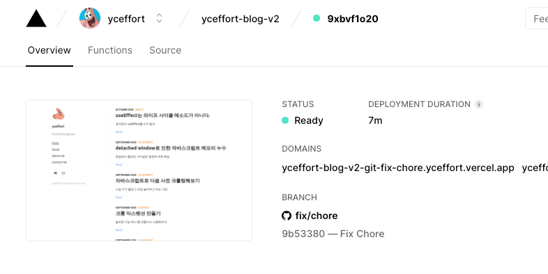Viewport: 548px width, 274px height.
Task: Open the second truncated yceffo domain link
Action: [535, 168]
